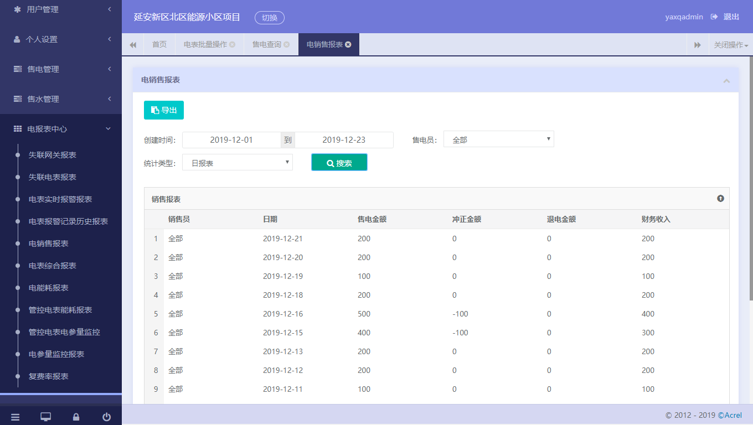Click the 销售员 column header
The height and width of the screenshot is (425, 753).
(x=179, y=219)
